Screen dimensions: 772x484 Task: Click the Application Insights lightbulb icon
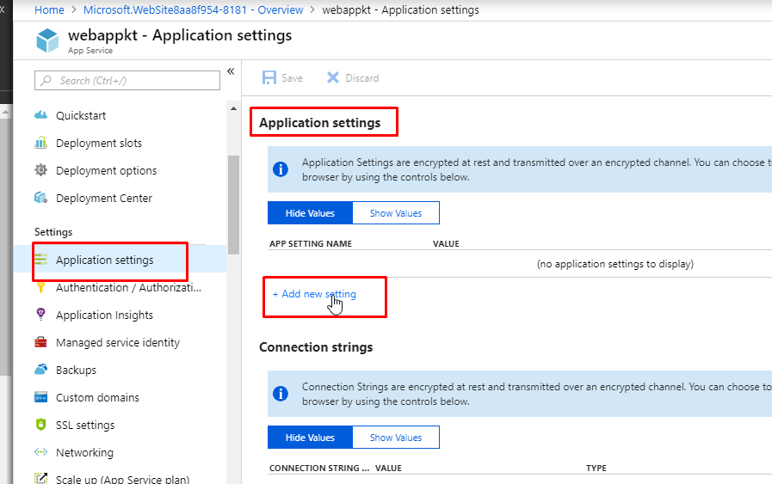point(40,314)
